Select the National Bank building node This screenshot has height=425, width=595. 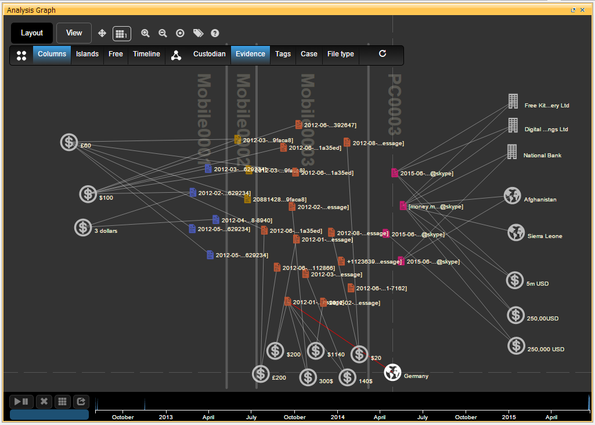click(512, 152)
